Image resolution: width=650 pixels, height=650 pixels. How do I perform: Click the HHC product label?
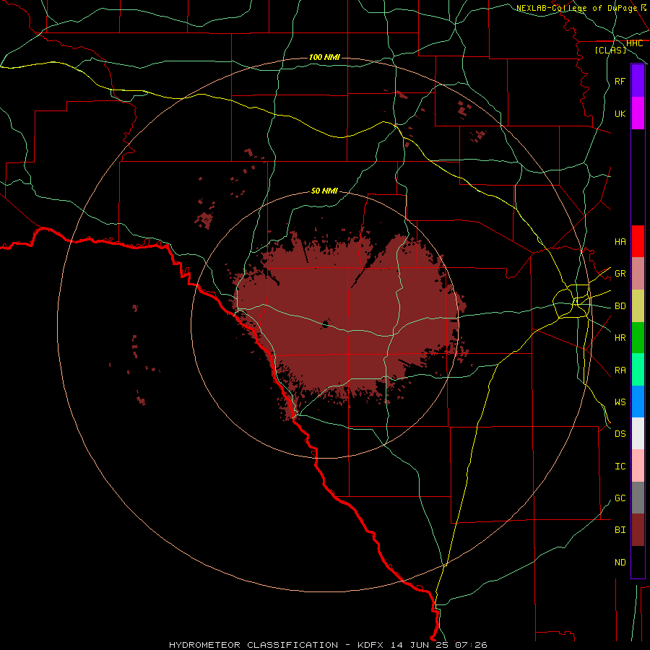pyautogui.click(x=634, y=43)
